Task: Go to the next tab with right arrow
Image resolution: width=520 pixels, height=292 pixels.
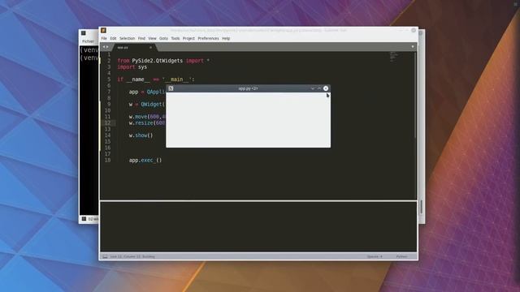Action: point(107,47)
